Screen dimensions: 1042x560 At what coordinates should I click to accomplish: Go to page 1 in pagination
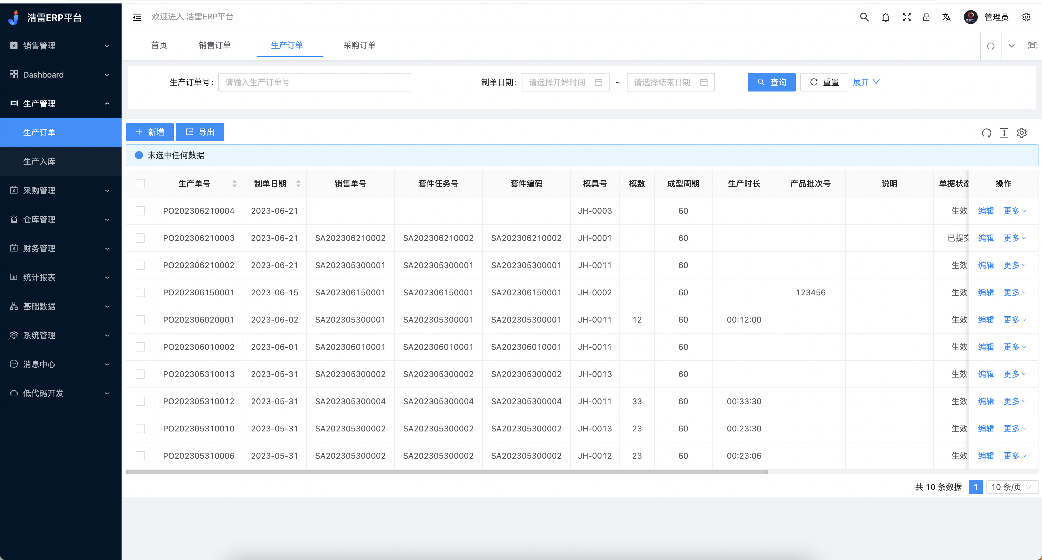coord(976,487)
